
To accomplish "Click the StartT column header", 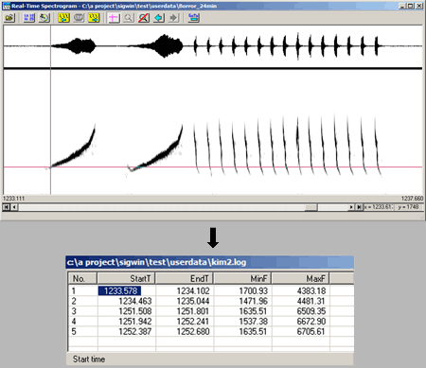I will (x=126, y=278).
